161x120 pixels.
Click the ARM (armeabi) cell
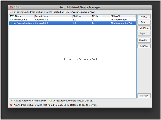pyautogui.click(x=119, y=20)
